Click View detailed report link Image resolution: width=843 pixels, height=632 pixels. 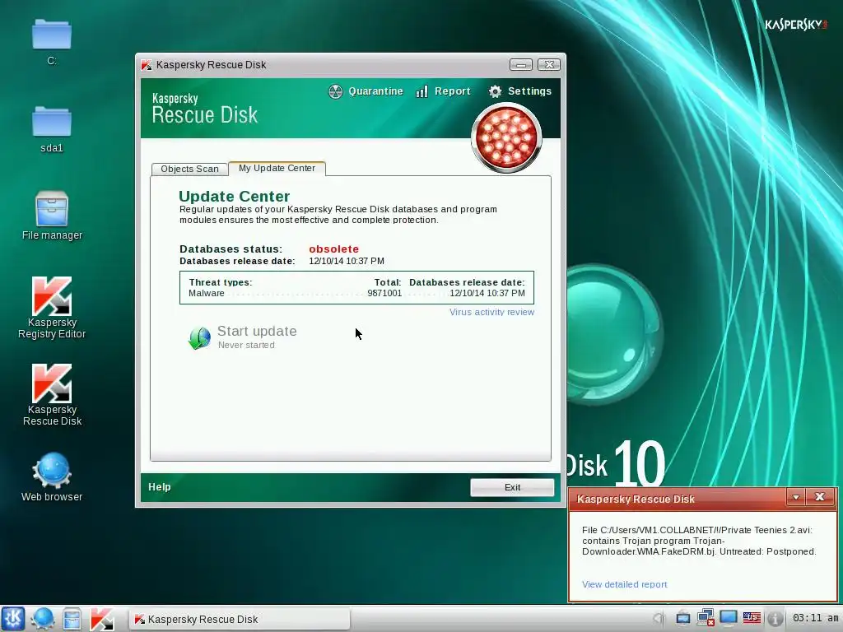(624, 584)
